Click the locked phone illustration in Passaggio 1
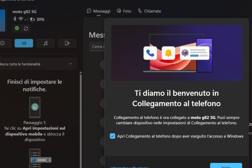The height and width of the screenshot is (168, 252). pos(35,107)
